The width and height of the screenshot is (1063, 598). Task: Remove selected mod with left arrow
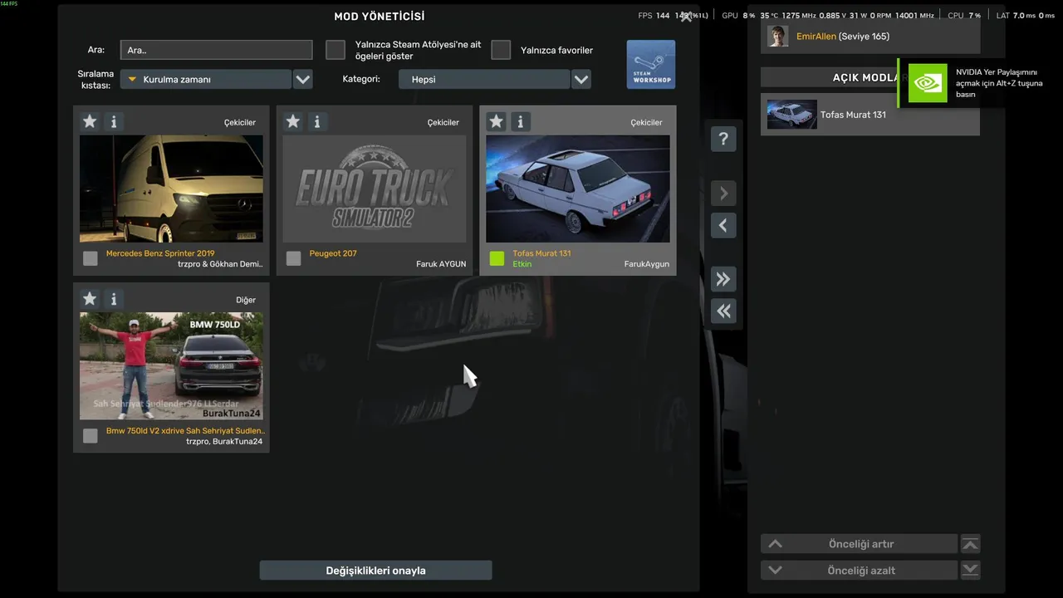click(723, 225)
